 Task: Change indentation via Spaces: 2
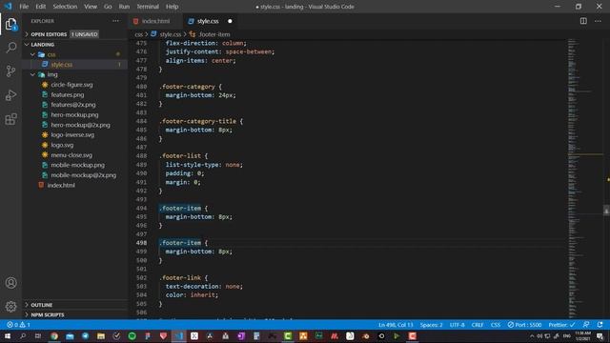(431, 325)
